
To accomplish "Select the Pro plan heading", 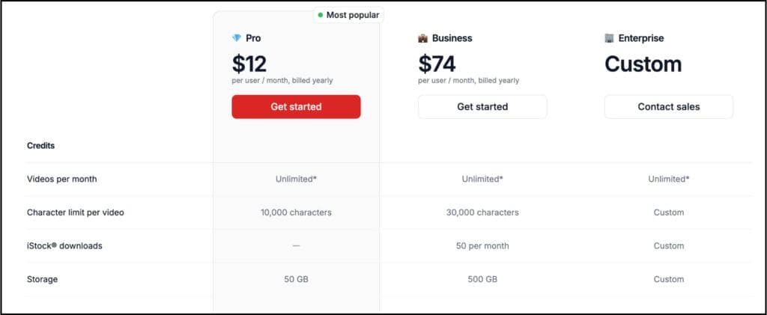I will tap(253, 38).
